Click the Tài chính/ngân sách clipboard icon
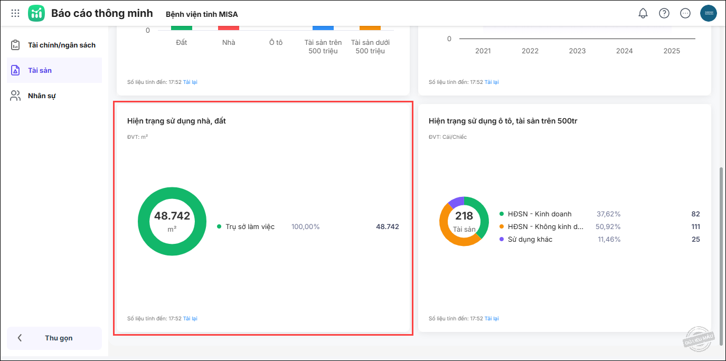 (16, 45)
